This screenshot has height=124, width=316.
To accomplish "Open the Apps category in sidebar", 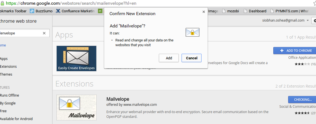I will click(4, 59).
